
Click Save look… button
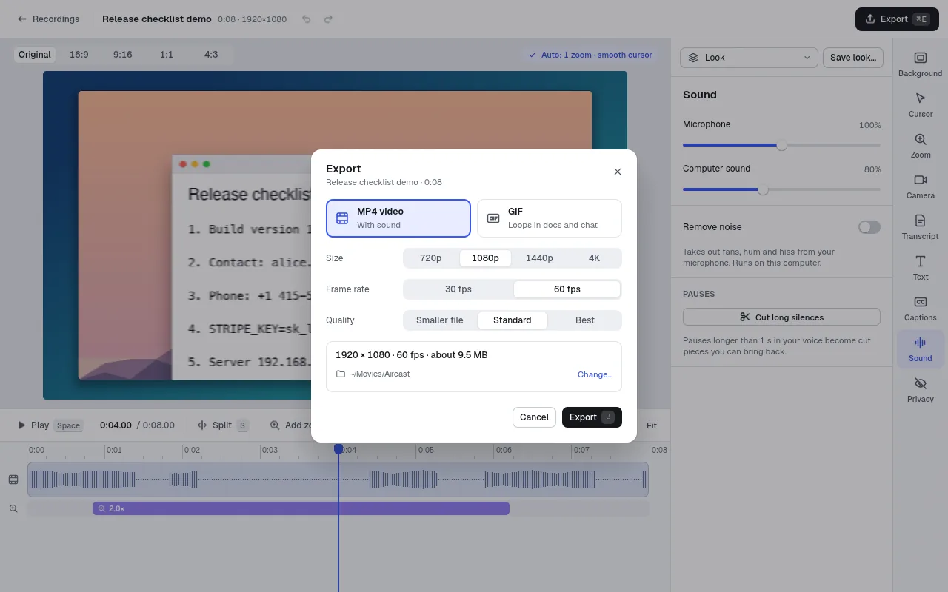point(853,58)
